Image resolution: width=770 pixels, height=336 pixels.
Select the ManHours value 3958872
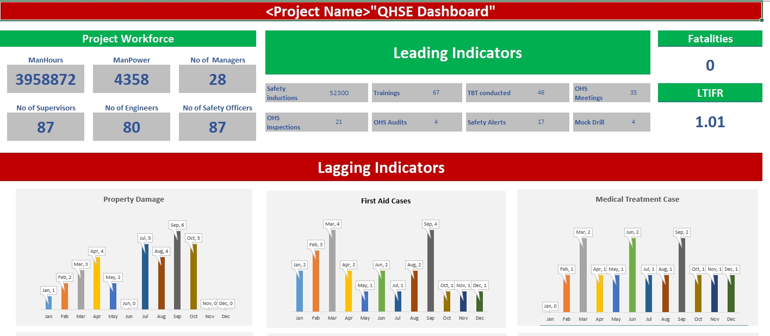coord(46,79)
